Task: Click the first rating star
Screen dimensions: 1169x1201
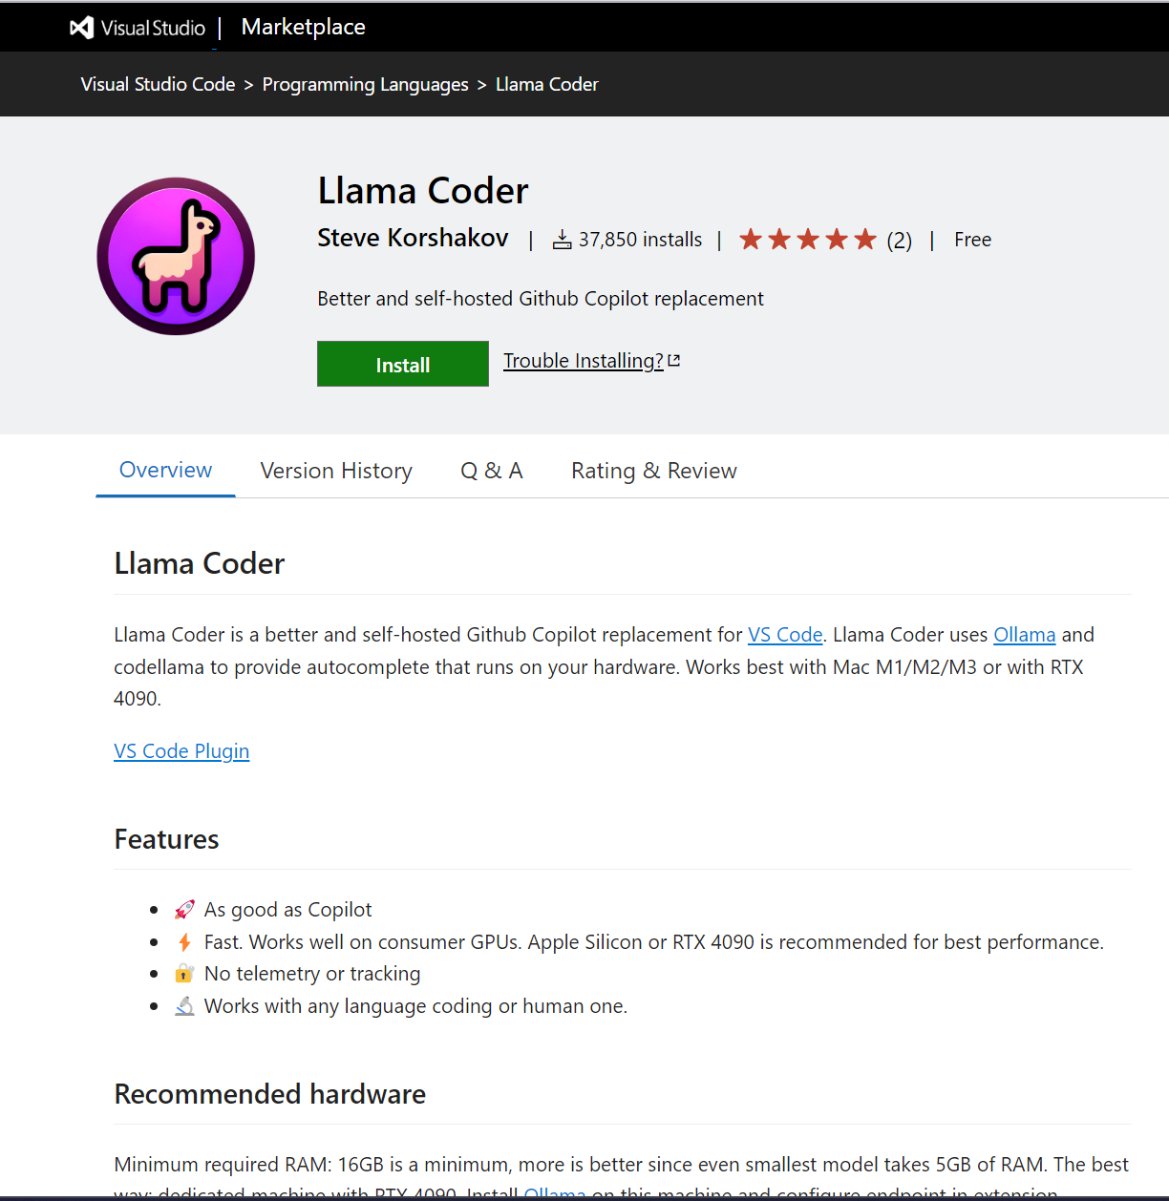Action: point(750,239)
